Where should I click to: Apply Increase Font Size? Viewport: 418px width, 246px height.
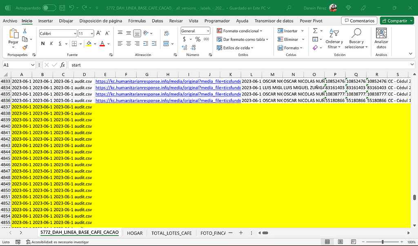[98, 33]
